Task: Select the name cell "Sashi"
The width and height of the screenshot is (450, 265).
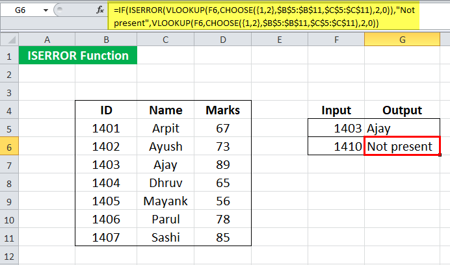Action: point(166,237)
